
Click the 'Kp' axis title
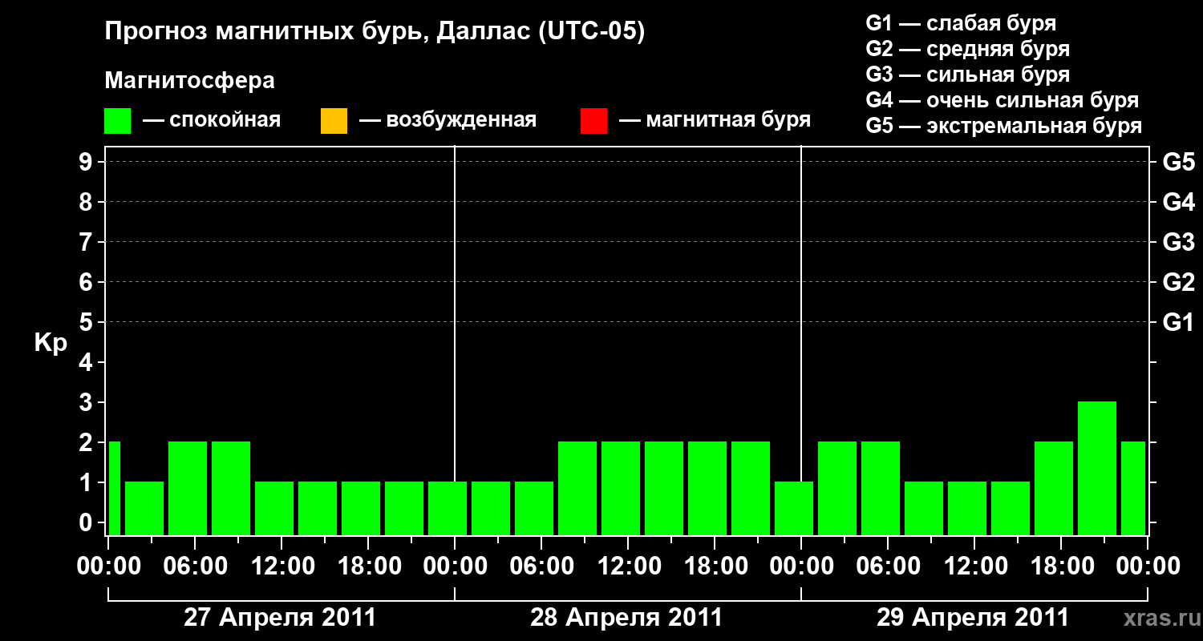(51, 343)
